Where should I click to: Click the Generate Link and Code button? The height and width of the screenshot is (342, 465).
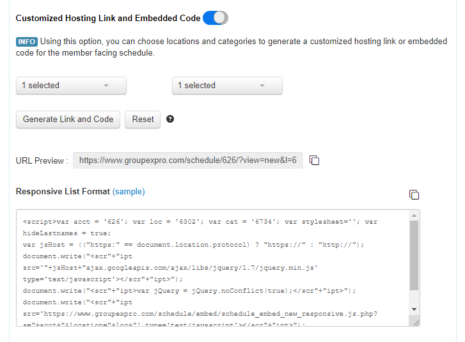click(x=68, y=120)
